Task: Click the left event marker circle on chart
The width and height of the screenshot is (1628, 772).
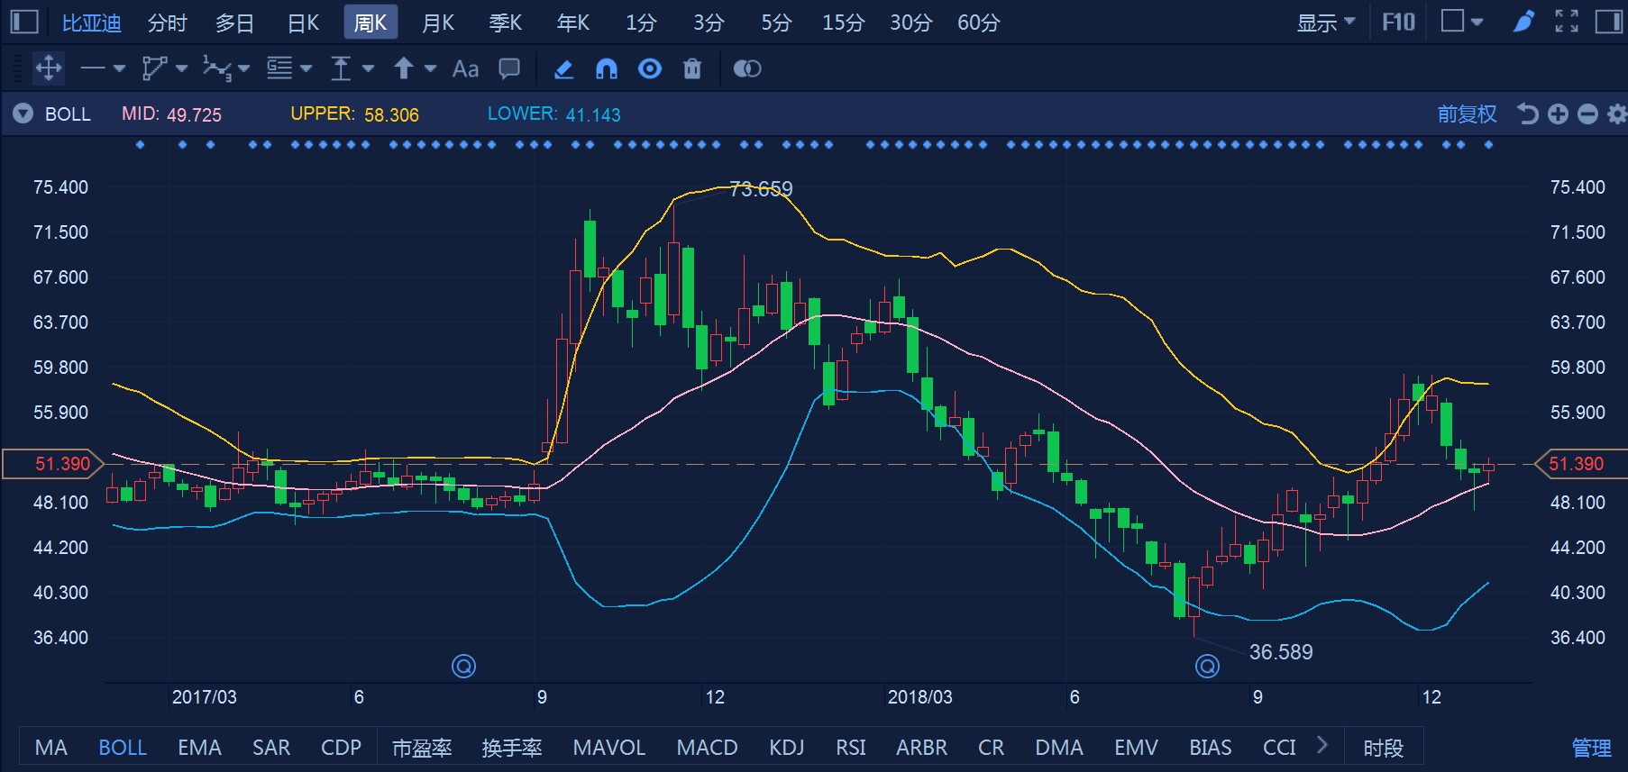Action: pos(463,666)
